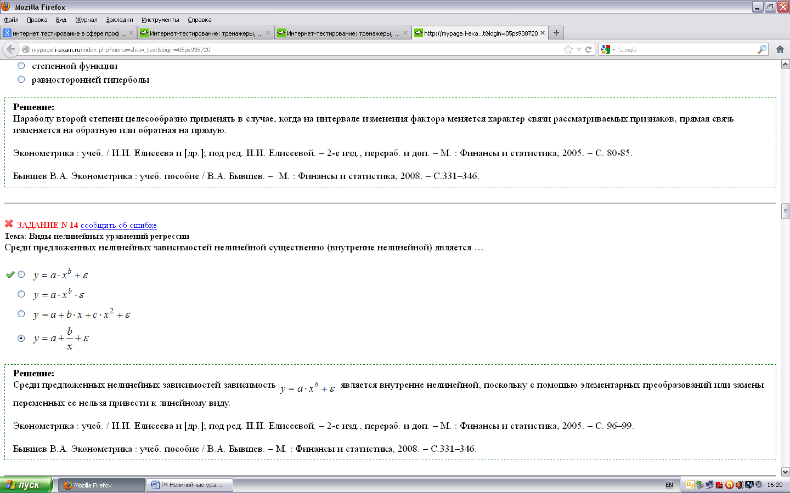Image resolution: width=790 pixels, height=493 pixels.
Task: Open the Windows 'пуск' Start button
Action: pos(26,485)
